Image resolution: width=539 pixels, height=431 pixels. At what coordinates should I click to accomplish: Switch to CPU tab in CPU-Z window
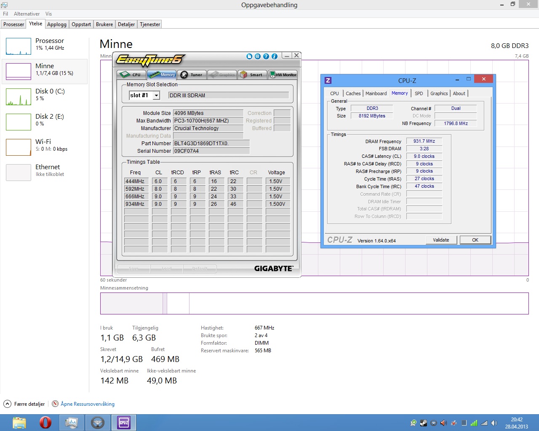point(334,93)
